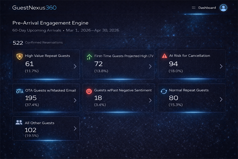The image size is (238, 159).
Task: Select the people icon on All Other Guests card
Action: coord(19,122)
